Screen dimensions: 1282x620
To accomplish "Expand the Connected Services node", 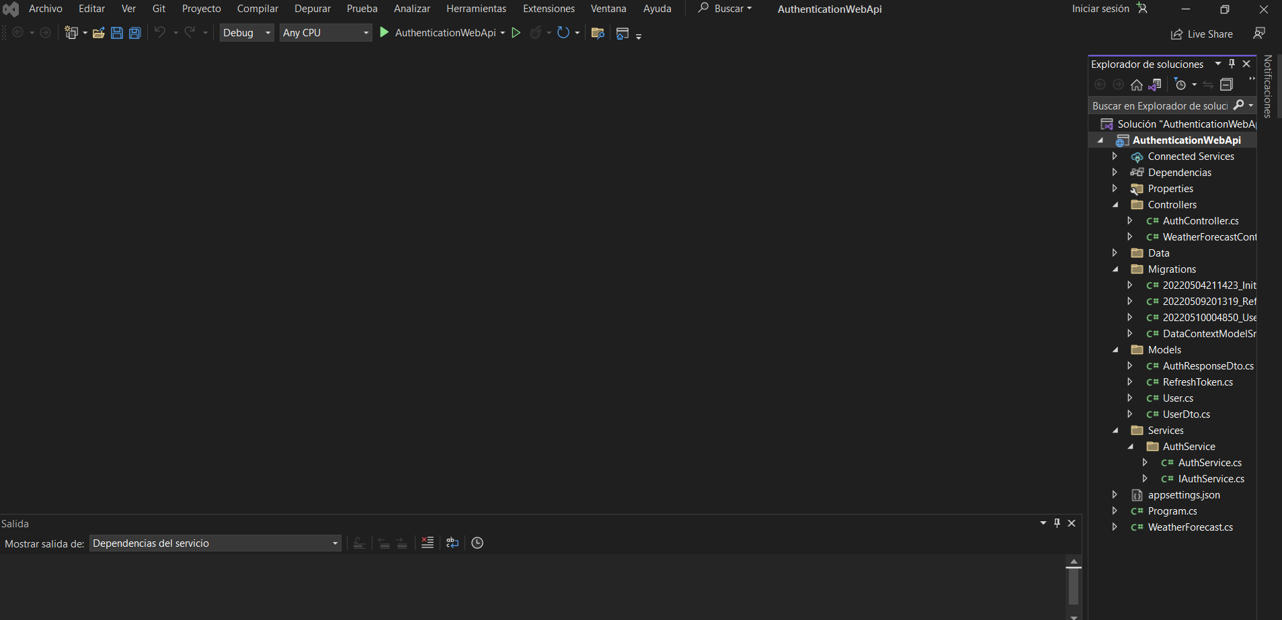I will pyautogui.click(x=1115, y=156).
